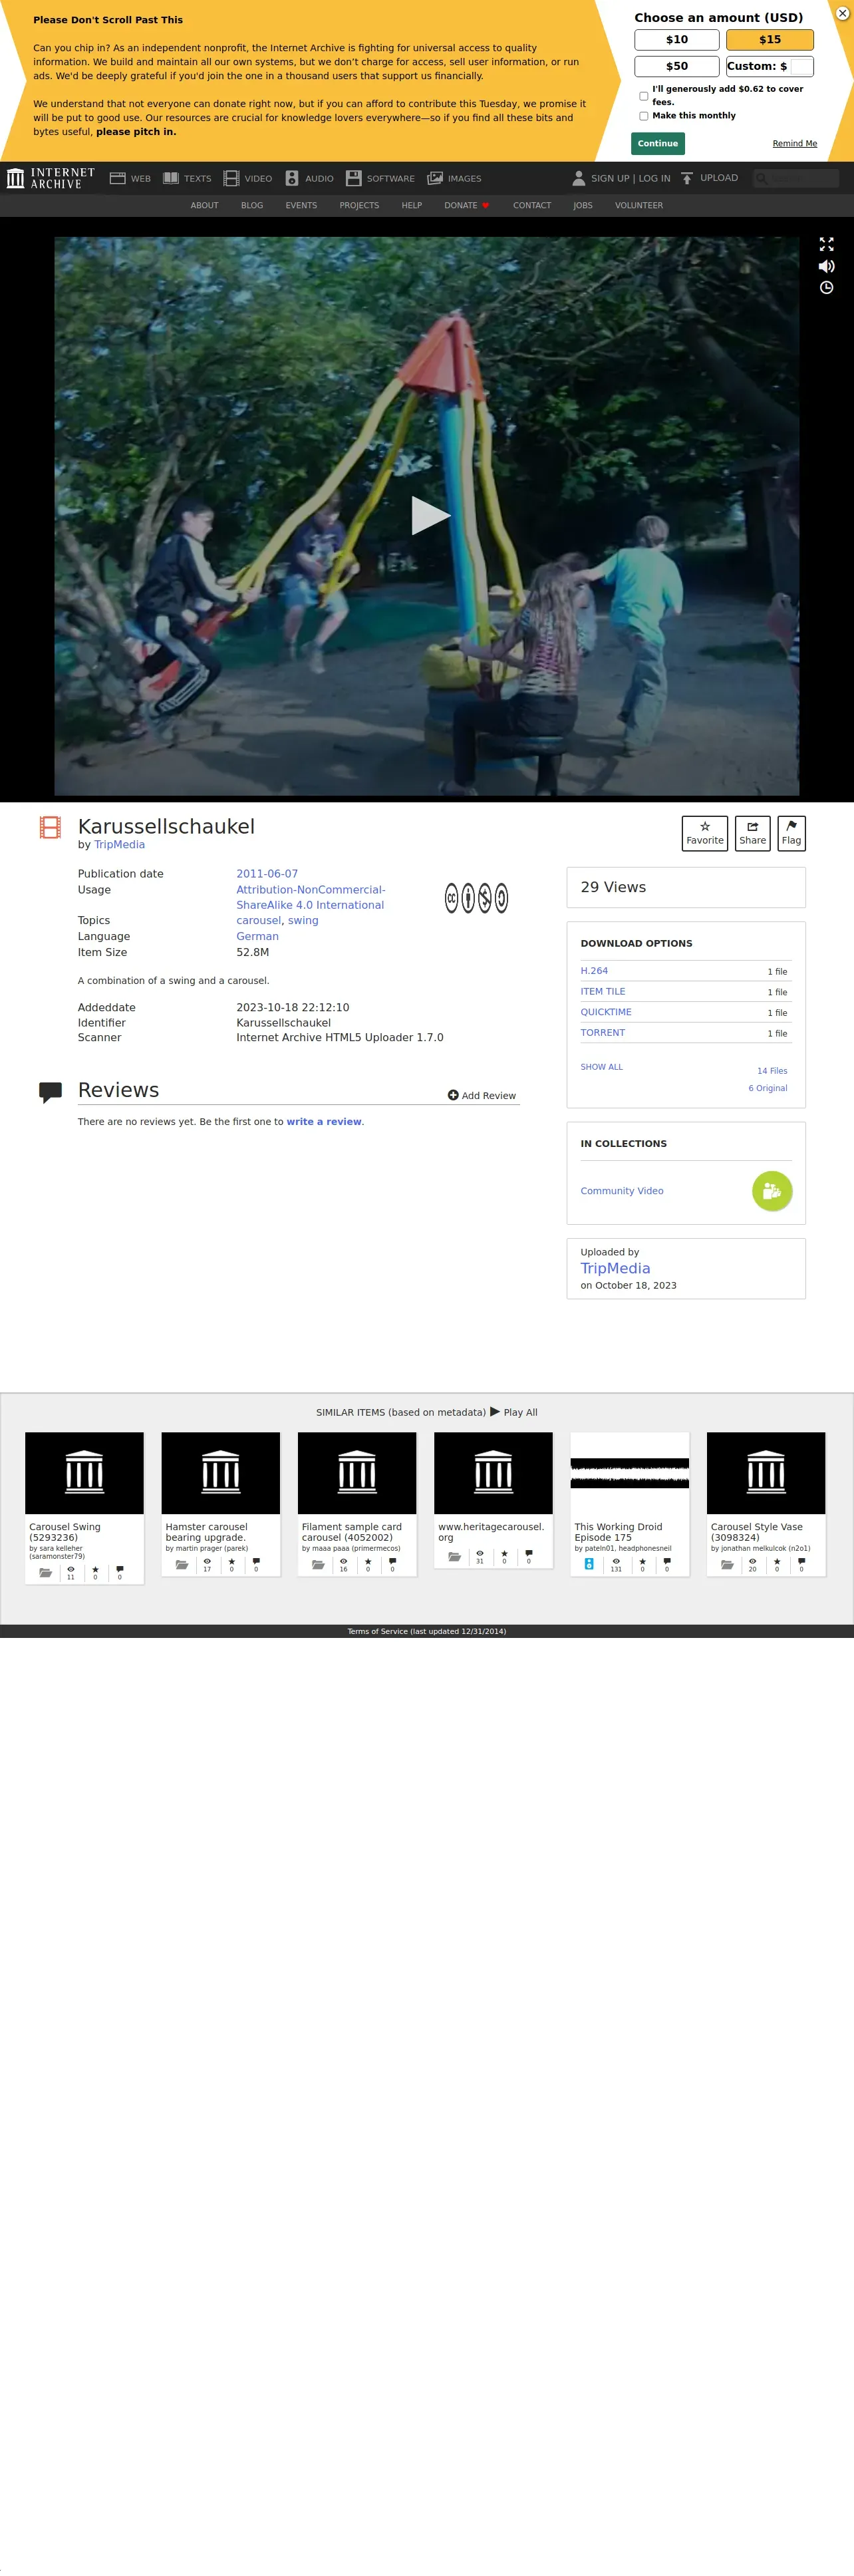Click Play All similar items
The height and width of the screenshot is (2576, 854).
[514, 1412]
